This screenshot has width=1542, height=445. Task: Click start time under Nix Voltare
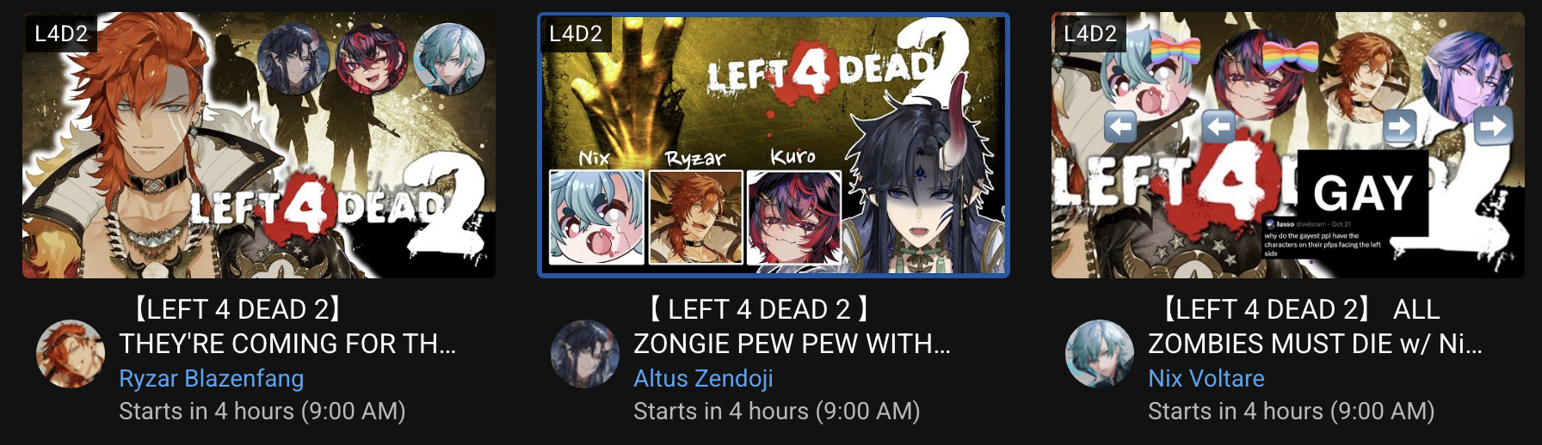pyautogui.click(x=1292, y=411)
